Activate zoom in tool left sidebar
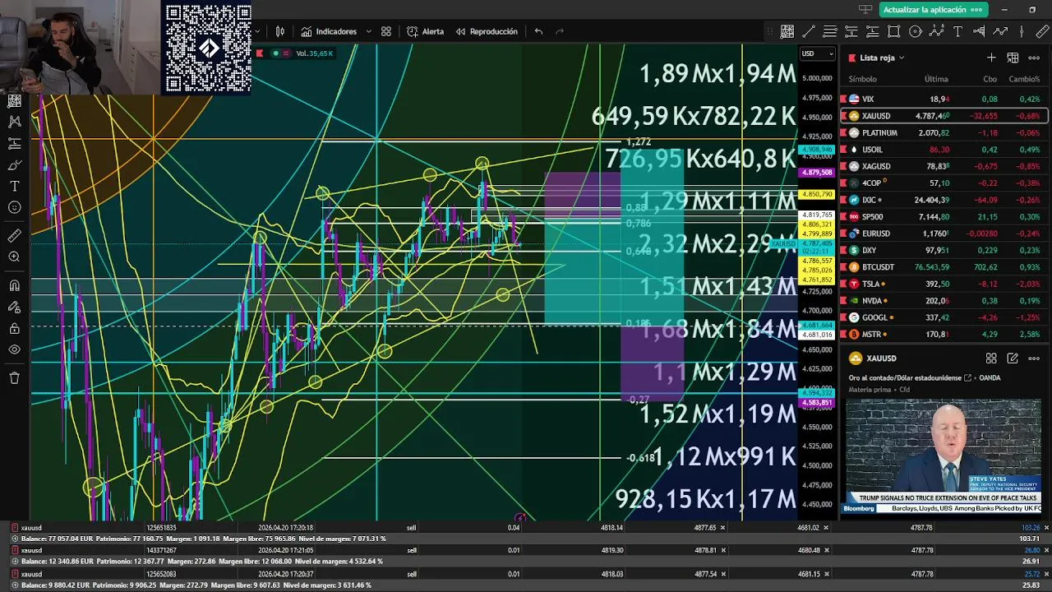The width and height of the screenshot is (1052, 592). coord(14,257)
